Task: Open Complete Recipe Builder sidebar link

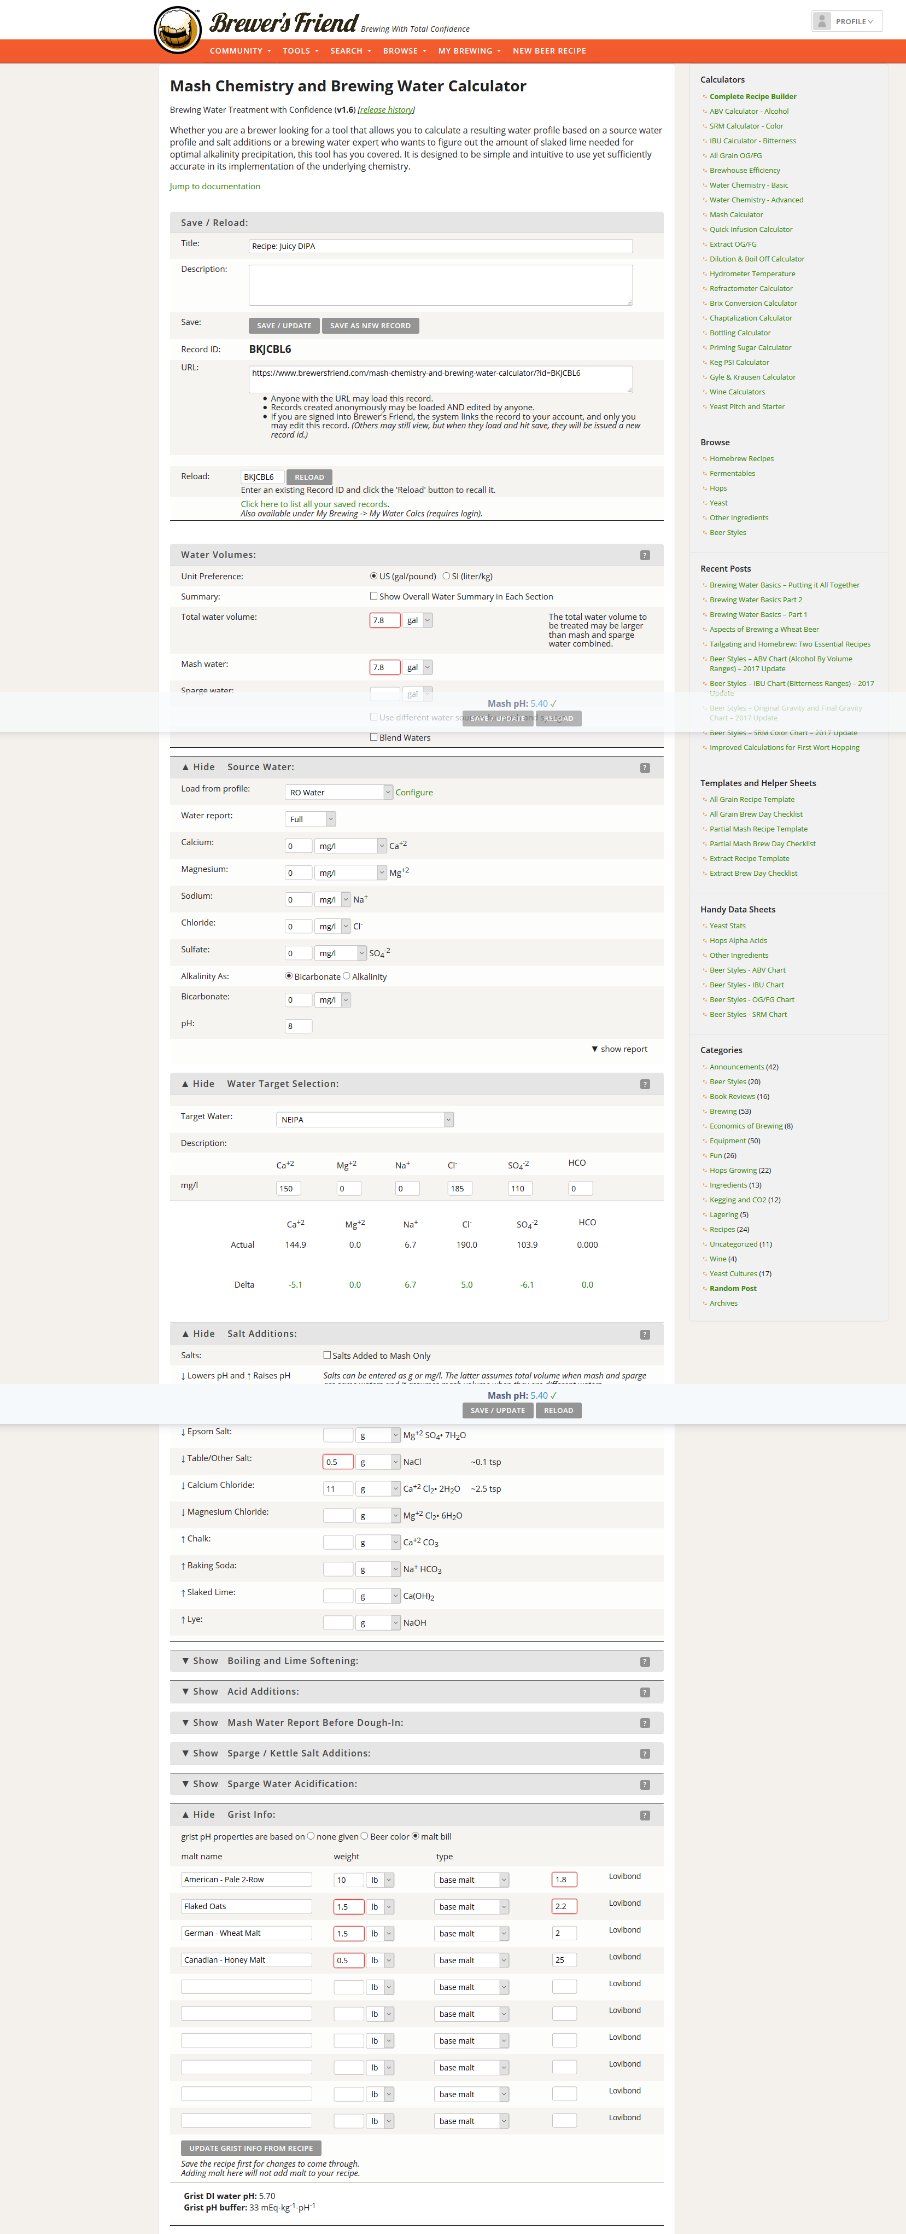Action: pos(752,96)
